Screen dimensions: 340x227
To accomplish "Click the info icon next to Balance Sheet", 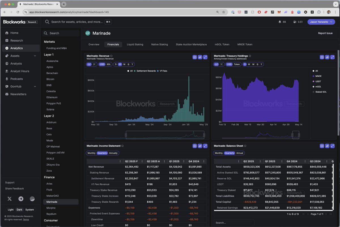I will (245, 146).
